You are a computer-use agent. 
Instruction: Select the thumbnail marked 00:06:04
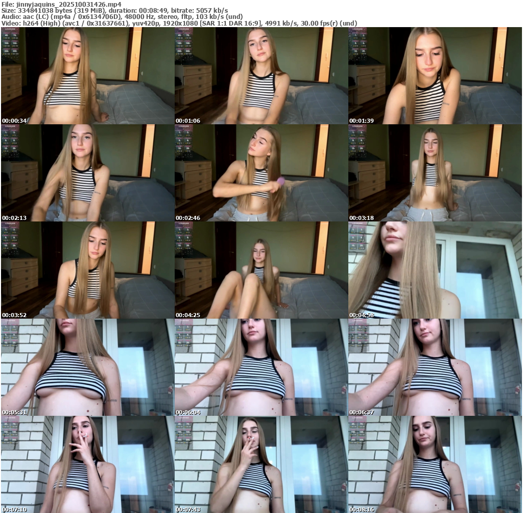(x=261, y=367)
